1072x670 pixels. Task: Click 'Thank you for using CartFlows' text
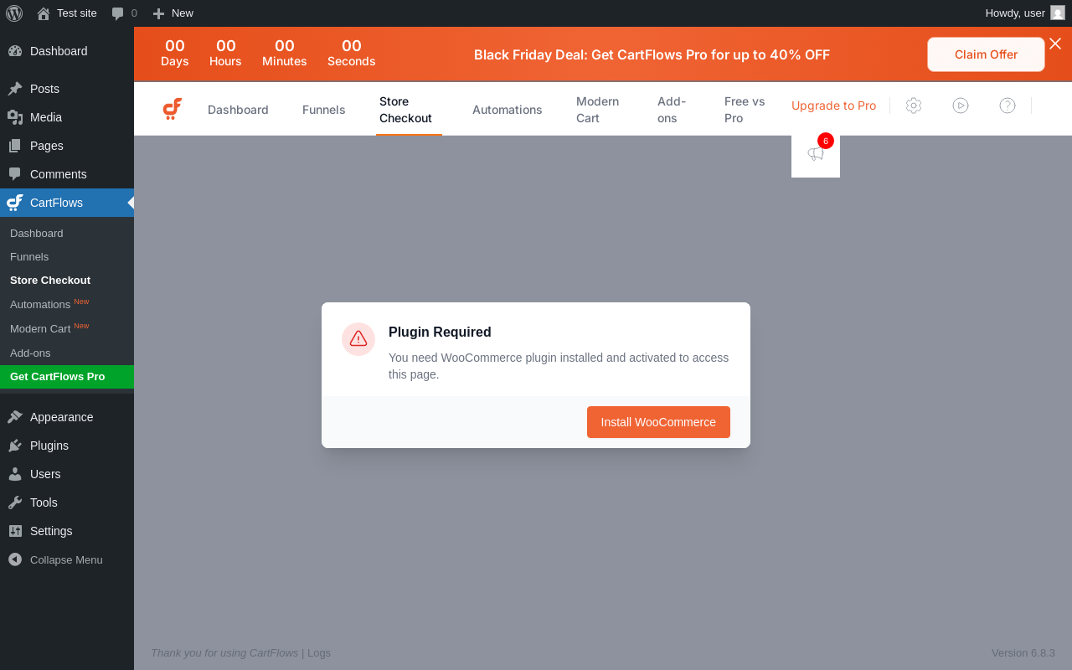pos(224,653)
